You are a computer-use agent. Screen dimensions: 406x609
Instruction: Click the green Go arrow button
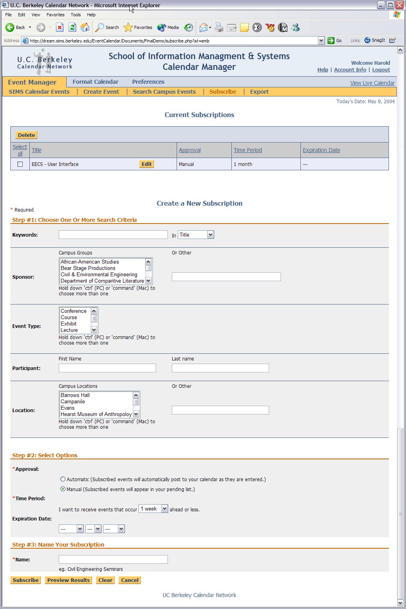coord(331,40)
